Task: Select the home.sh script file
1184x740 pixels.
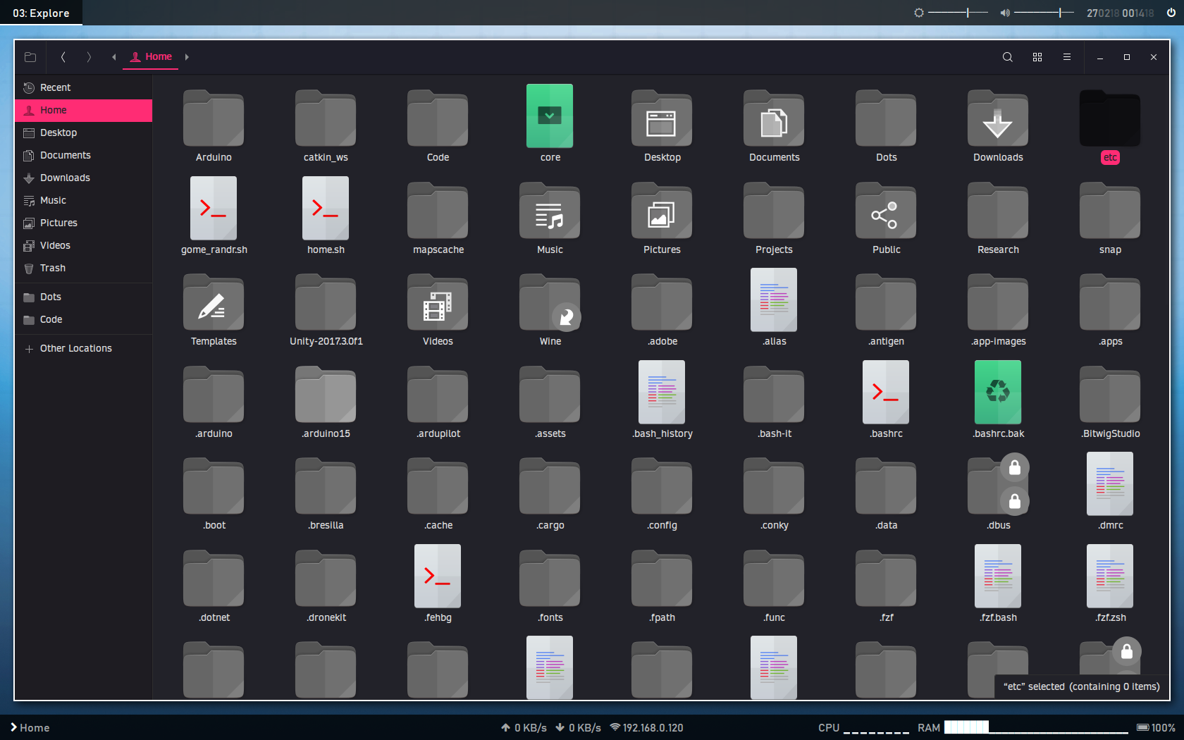Action: pyautogui.click(x=326, y=209)
